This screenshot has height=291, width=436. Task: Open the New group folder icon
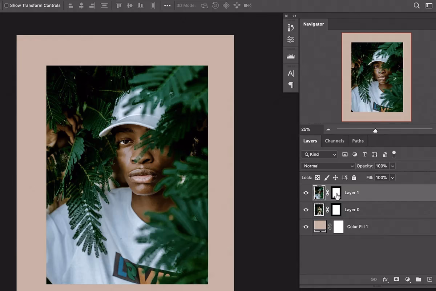point(419,279)
